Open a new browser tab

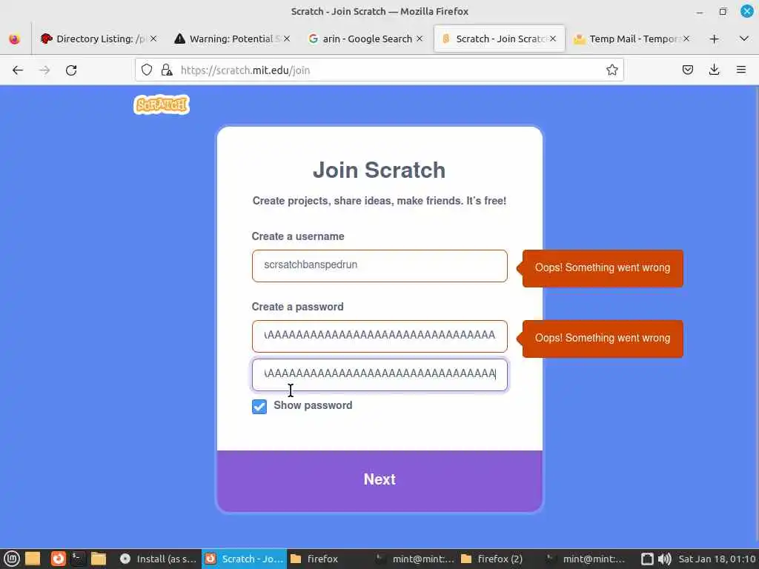click(x=714, y=39)
